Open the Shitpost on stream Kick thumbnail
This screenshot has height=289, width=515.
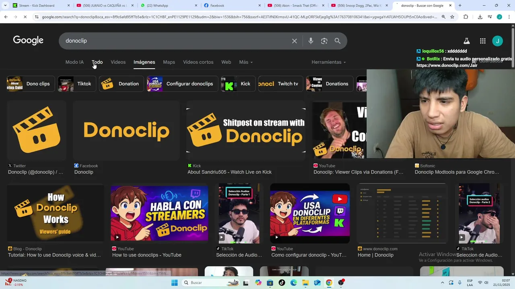[246, 130]
